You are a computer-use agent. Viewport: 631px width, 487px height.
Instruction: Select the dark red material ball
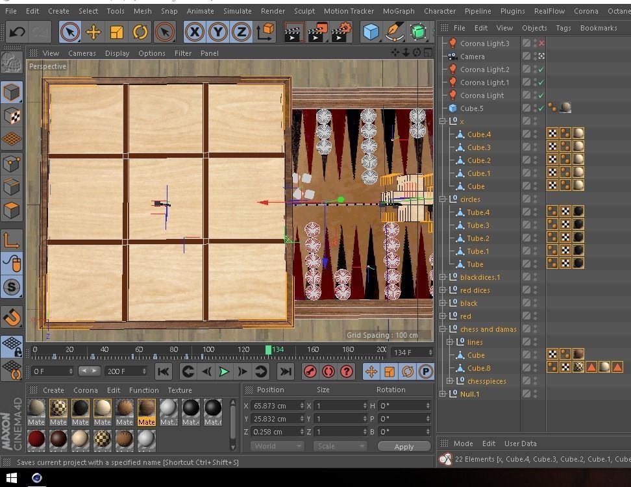36,439
